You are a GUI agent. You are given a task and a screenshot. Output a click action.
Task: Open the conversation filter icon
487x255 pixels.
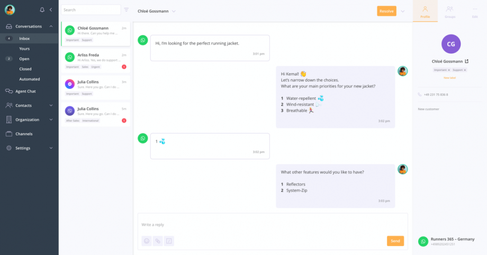127,10
